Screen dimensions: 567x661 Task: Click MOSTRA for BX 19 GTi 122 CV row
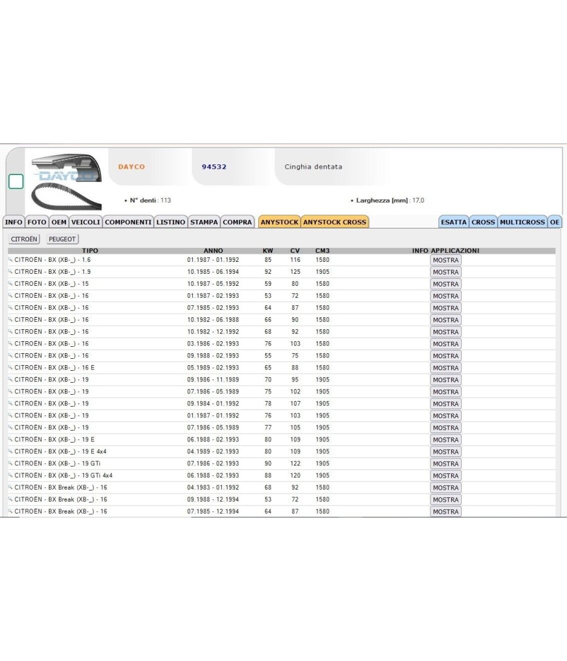(x=445, y=464)
